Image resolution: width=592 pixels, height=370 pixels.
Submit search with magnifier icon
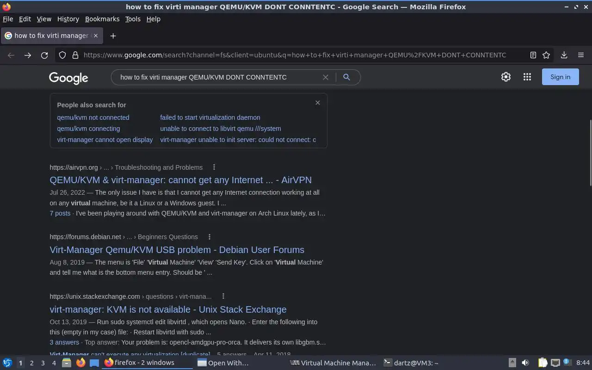(346, 77)
